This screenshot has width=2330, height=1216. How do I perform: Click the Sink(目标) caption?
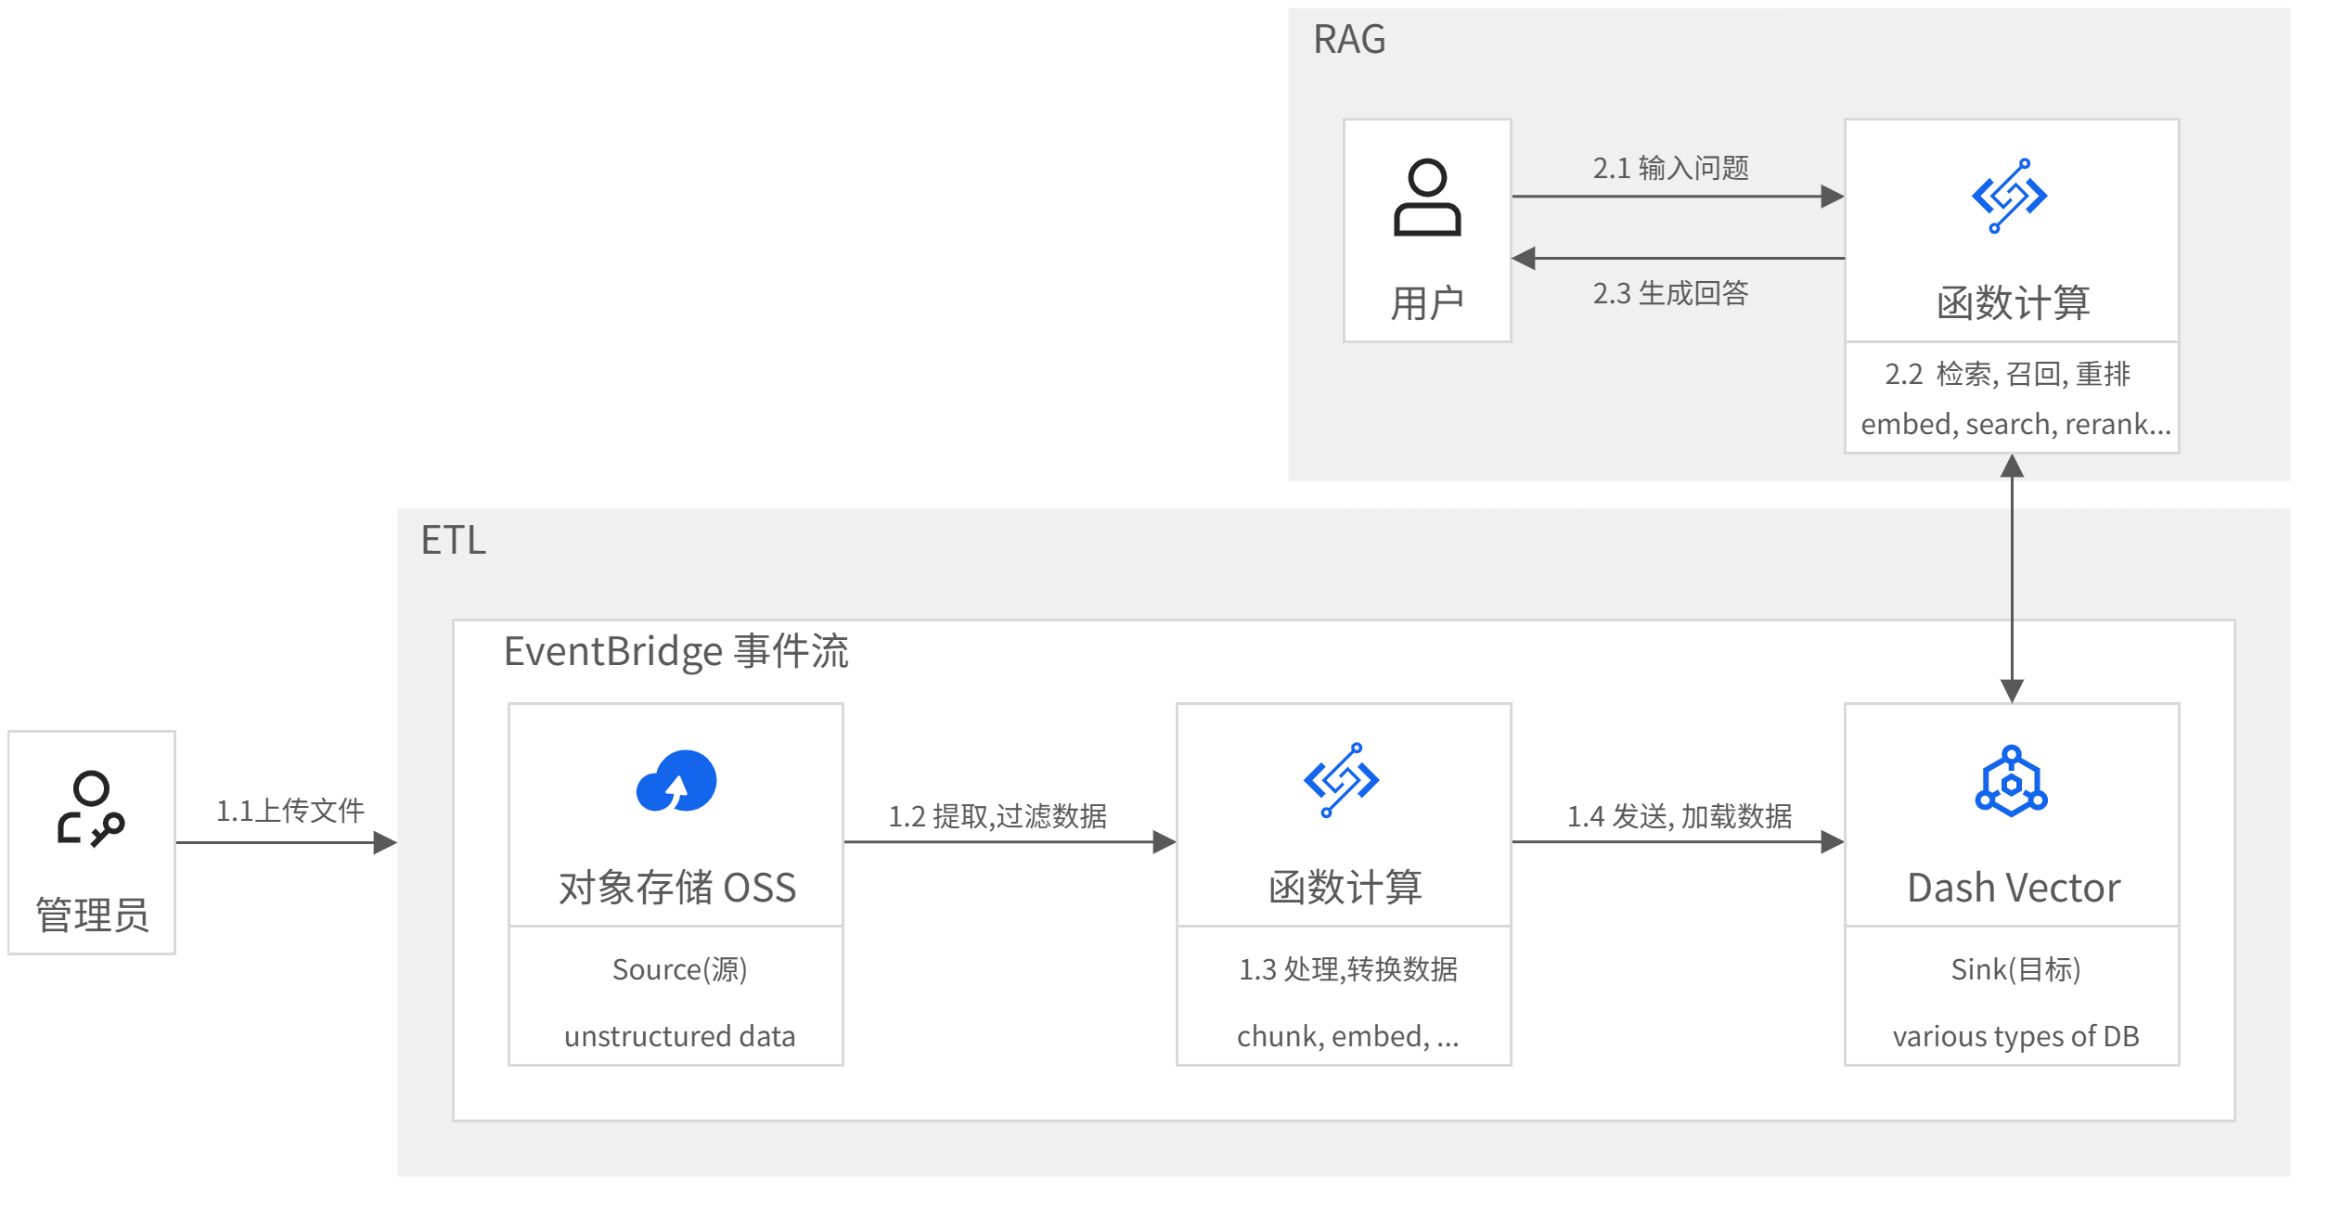point(2015,969)
